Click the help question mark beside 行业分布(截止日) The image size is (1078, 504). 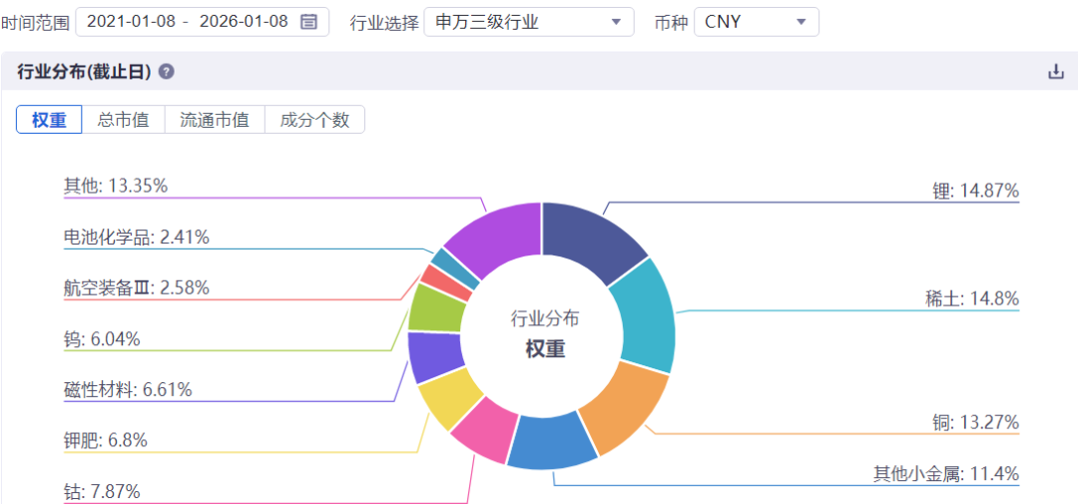tap(166, 72)
